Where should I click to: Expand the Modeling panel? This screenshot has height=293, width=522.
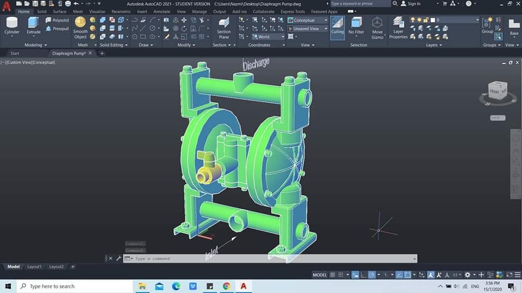point(35,45)
